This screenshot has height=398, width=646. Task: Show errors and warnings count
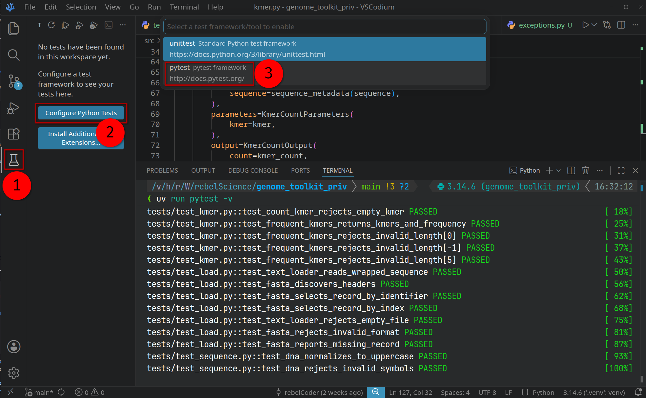tap(90, 392)
